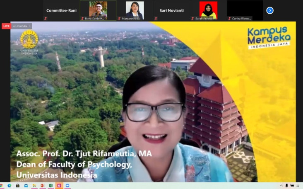Open Wi-Fi network status in system tray
Screen dimensions: 303x189
pos(298,186)
